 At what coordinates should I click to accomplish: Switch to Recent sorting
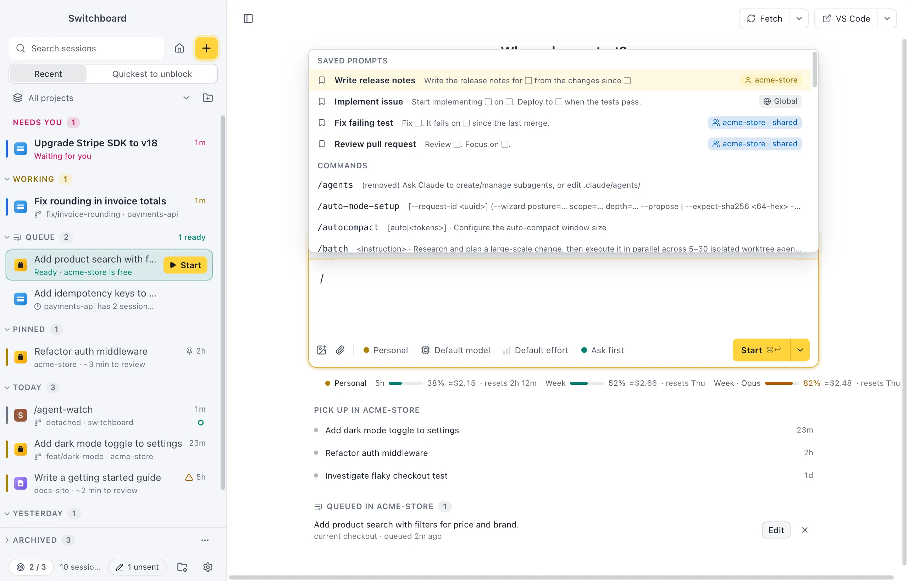pyautogui.click(x=48, y=74)
